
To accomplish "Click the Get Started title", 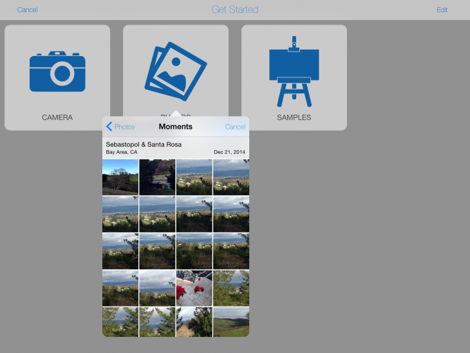I will pyautogui.click(x=235, y=10).
